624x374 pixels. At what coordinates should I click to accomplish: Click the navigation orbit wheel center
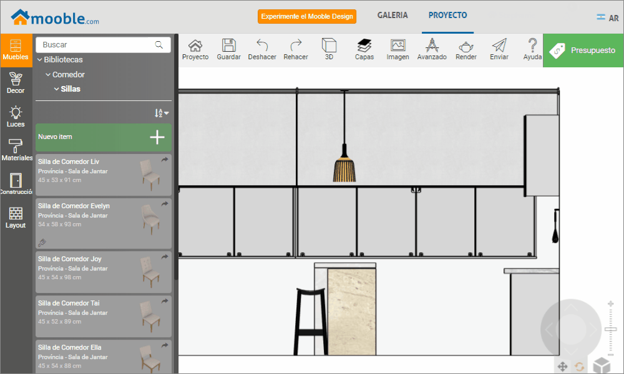(x=571, y=329)
